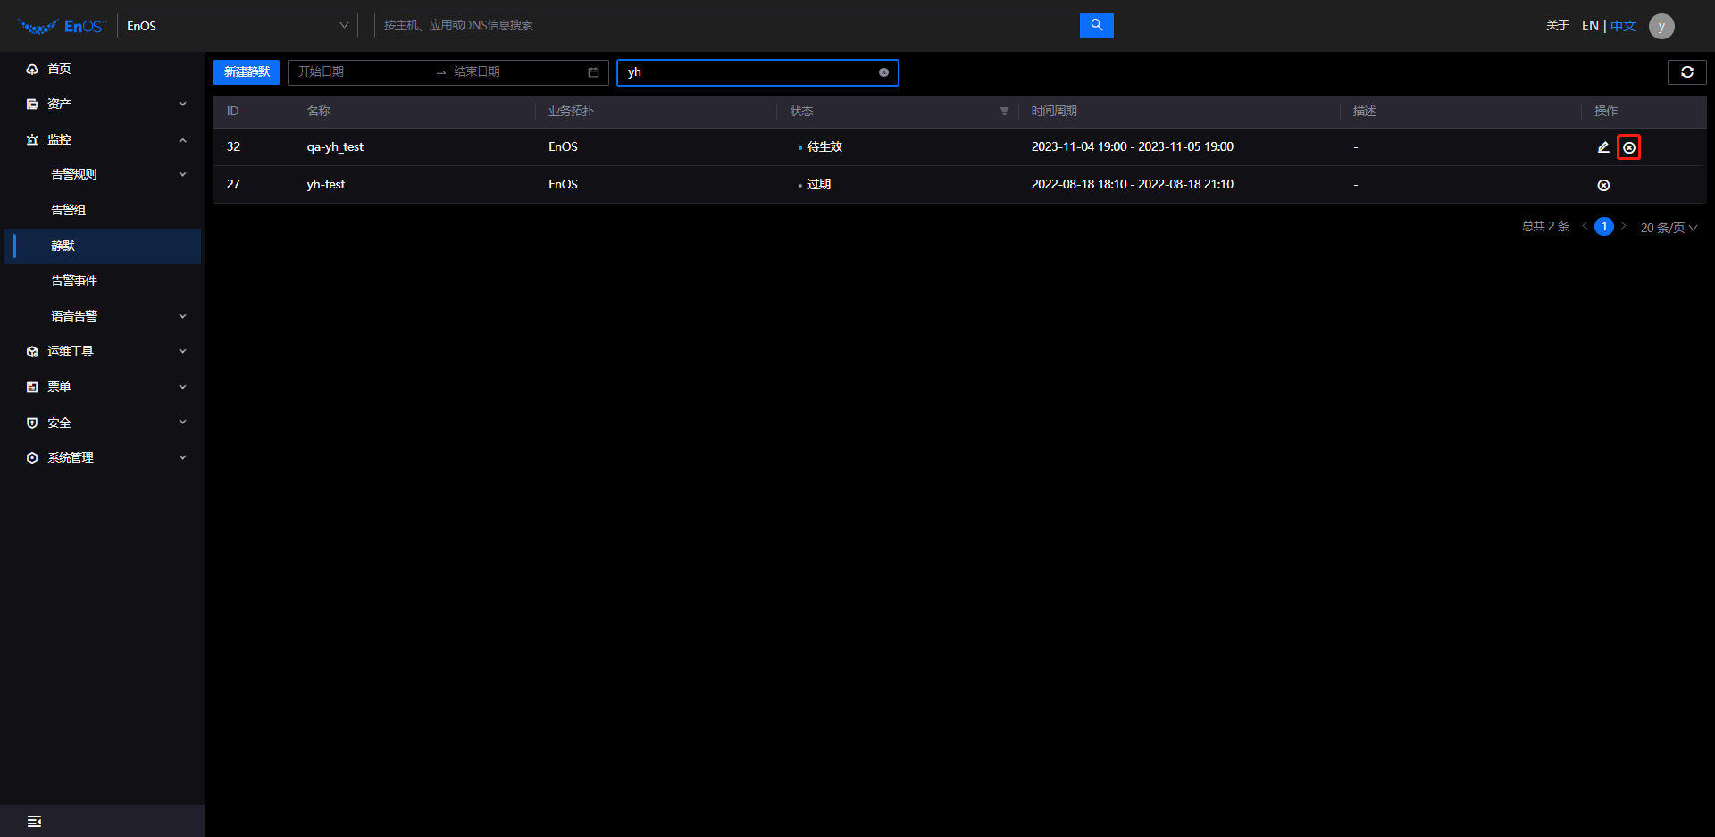This screenshot has height=837, width=1715.
Task: Click the 系统管理 gear icon
Action: point(32,457)
